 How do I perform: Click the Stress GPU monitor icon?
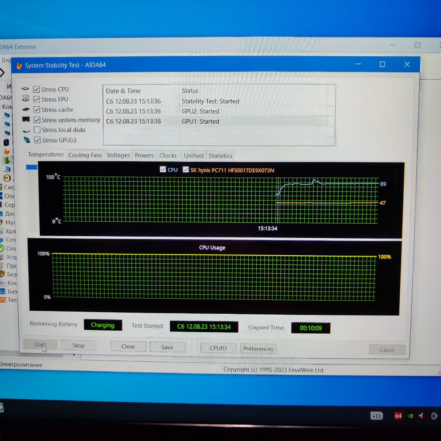27,140
